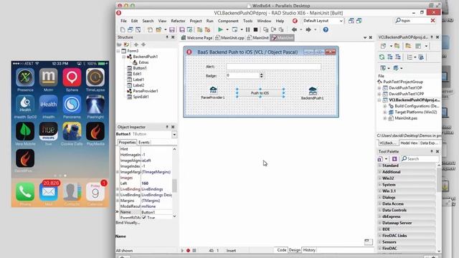Click the Tool Palette Search field

(x=420, y=159)
